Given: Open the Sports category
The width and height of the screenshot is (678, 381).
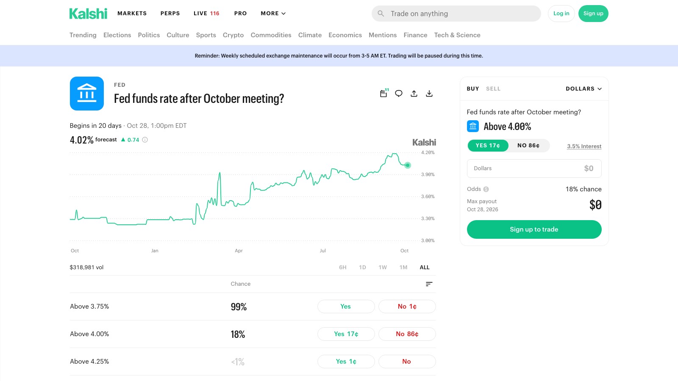Looking at the screenshot, I should coord(206,35).
